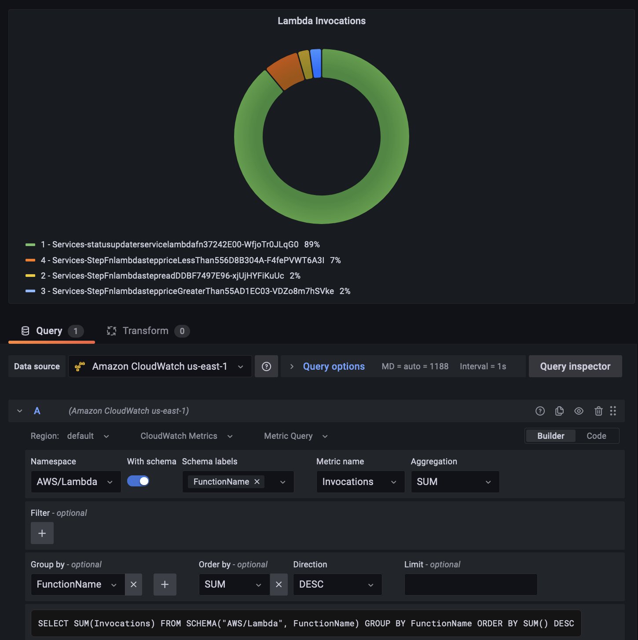Click blue legend swatch for priceGreaterThan series
This screenshot has height=640, width=638.
[x=30, y=291]
